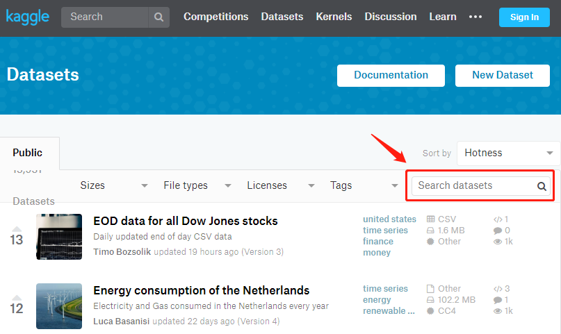Viewport: 561px width, 334px height.
Task: Expand the Sizes filter dropdown
Action: (114, 185)
